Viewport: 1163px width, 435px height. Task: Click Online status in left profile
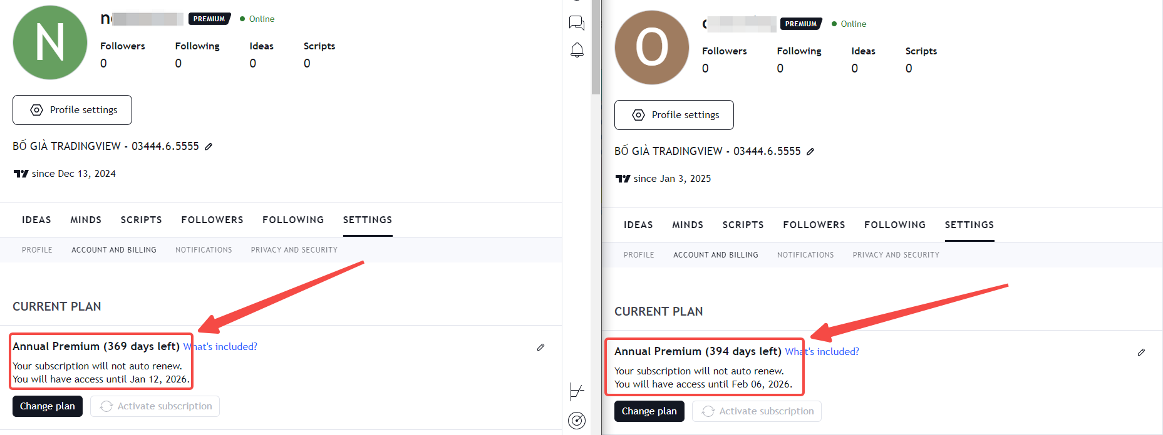click(257, 19)
